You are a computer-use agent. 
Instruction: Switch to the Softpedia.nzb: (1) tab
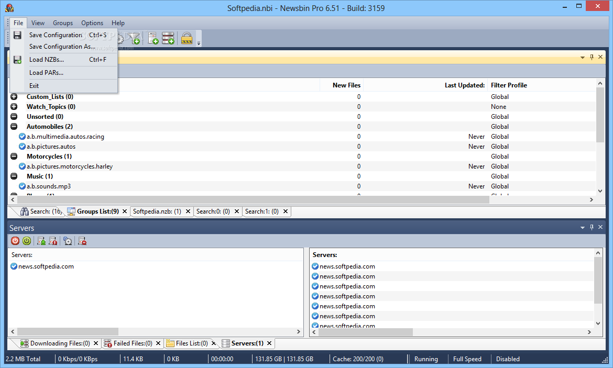click(x=157, y=211)
